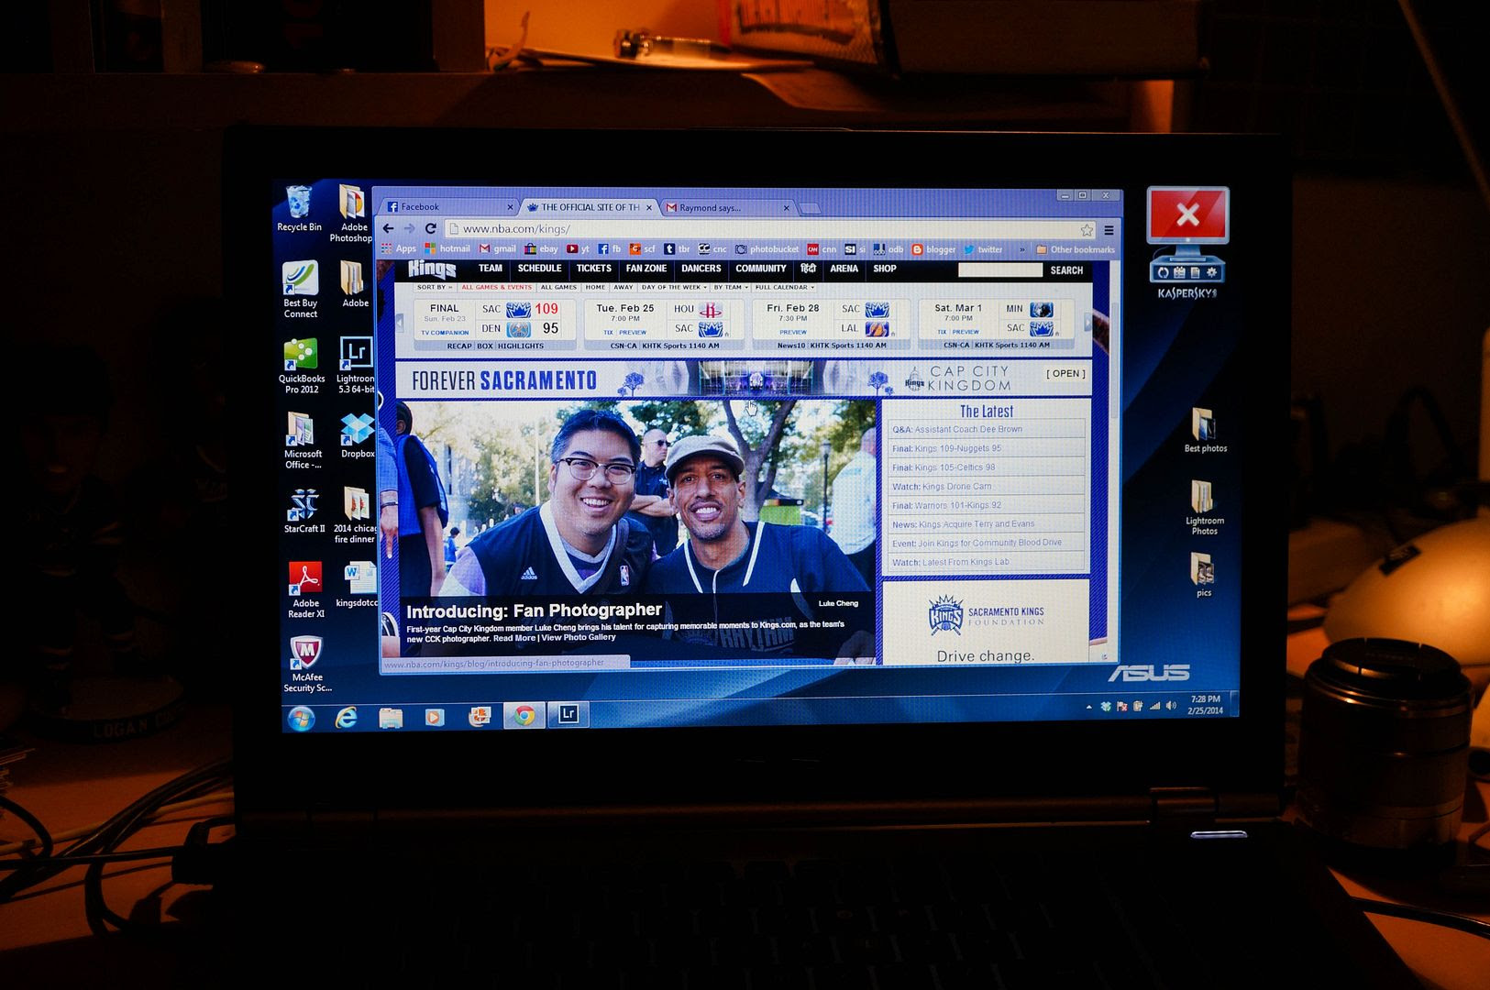
Task: Open the fb Facebook bookmark
Action: tap(609, 248)
